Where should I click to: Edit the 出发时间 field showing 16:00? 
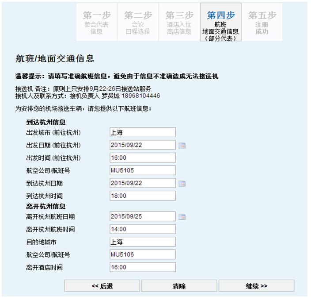coord(142,158)
